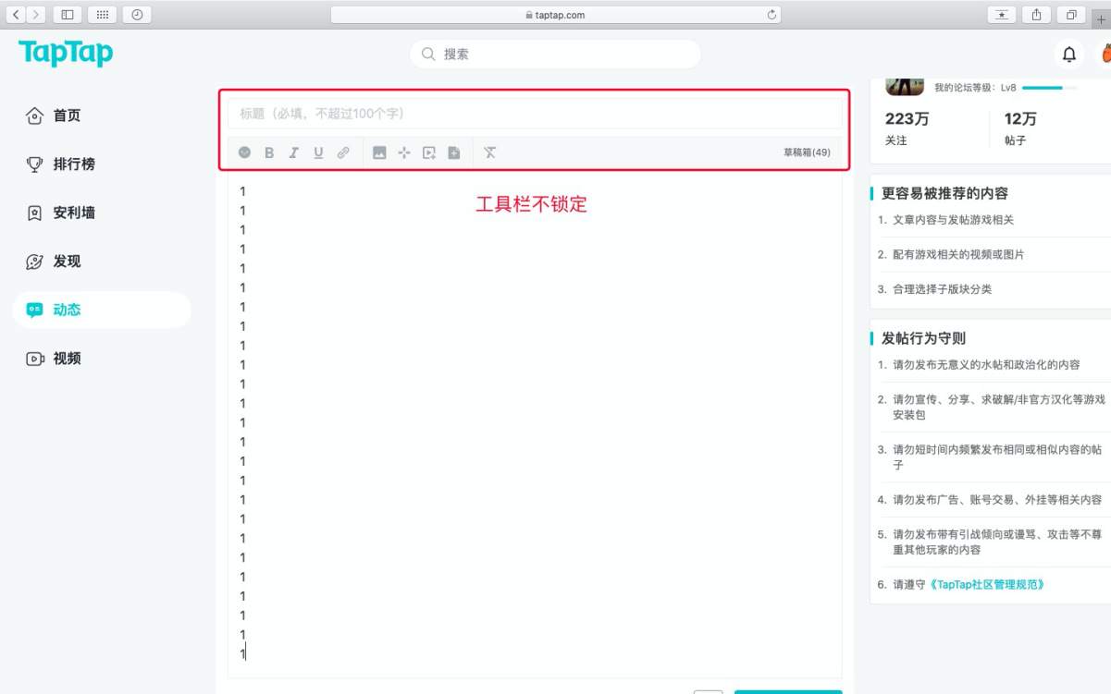Image resolution: width=1111 pixels, height=694 pixels.
Task: Click rule '文章内容与发帖游戏相关'
Action: tap(953, 220)
